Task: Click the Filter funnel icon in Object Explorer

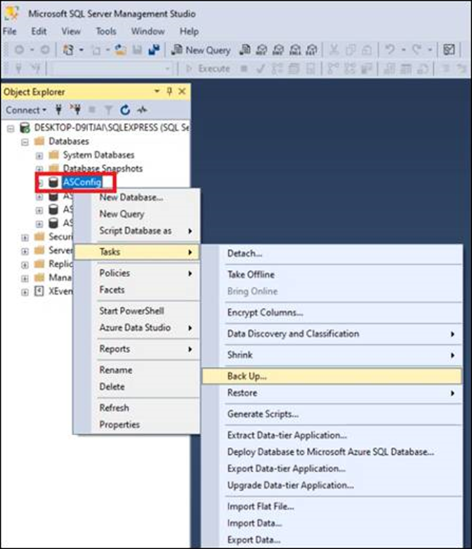Action: tap(109, 111)
